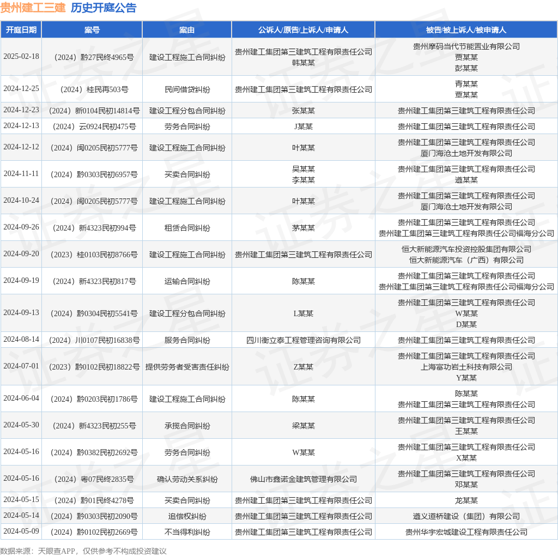Click the 提供劳务者受害责任纠纷 cause cell
Viewport: 558px width, 556px height.
[187, 367]
